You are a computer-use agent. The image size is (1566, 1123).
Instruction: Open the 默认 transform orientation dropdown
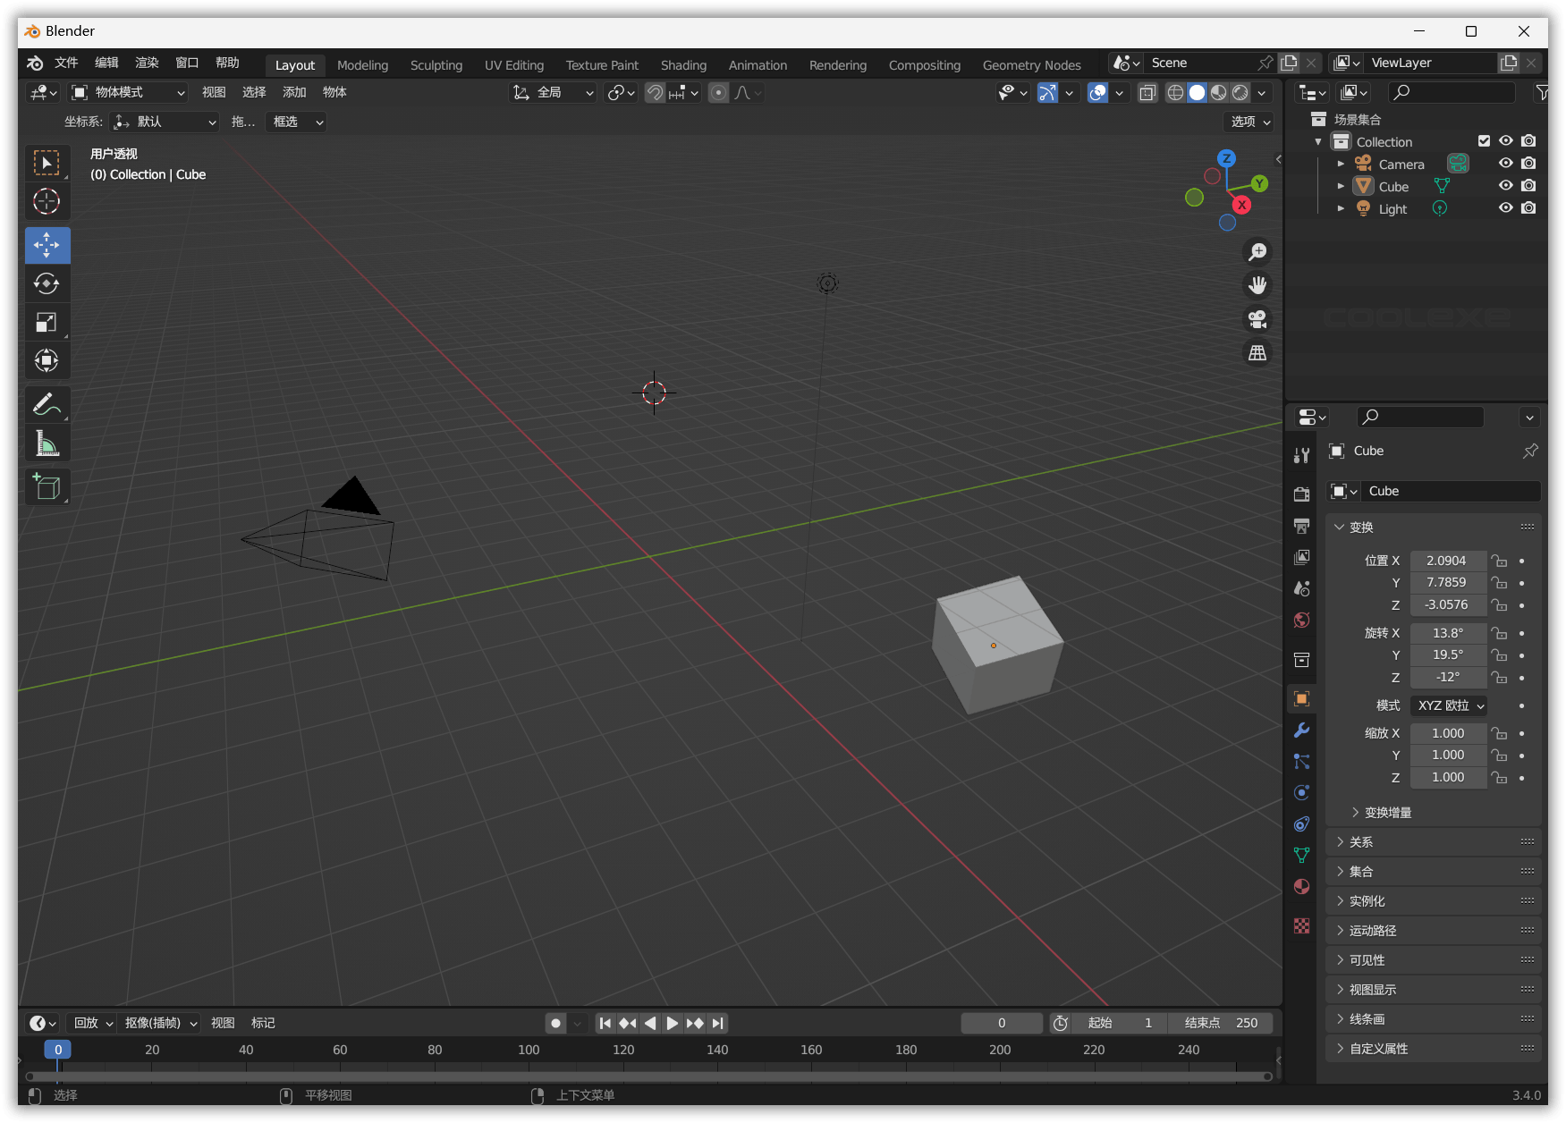point(164,122)
